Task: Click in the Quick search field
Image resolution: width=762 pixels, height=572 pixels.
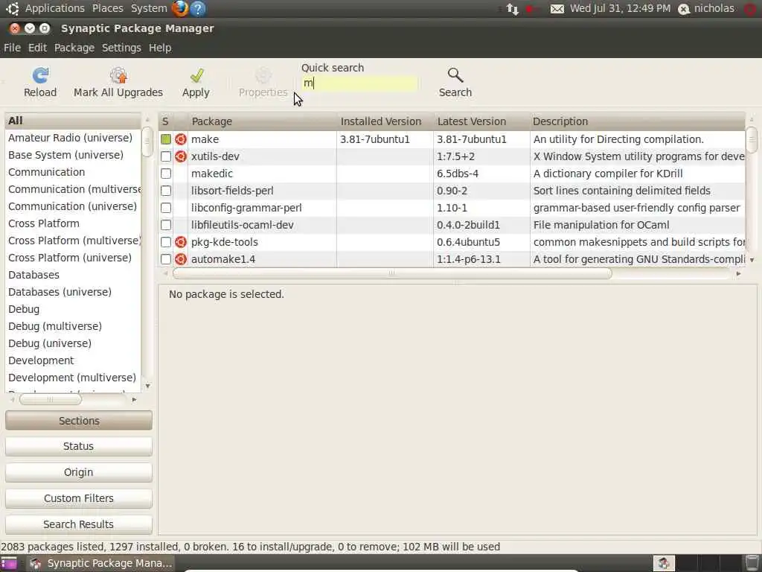Action: (x=359, y=83)
